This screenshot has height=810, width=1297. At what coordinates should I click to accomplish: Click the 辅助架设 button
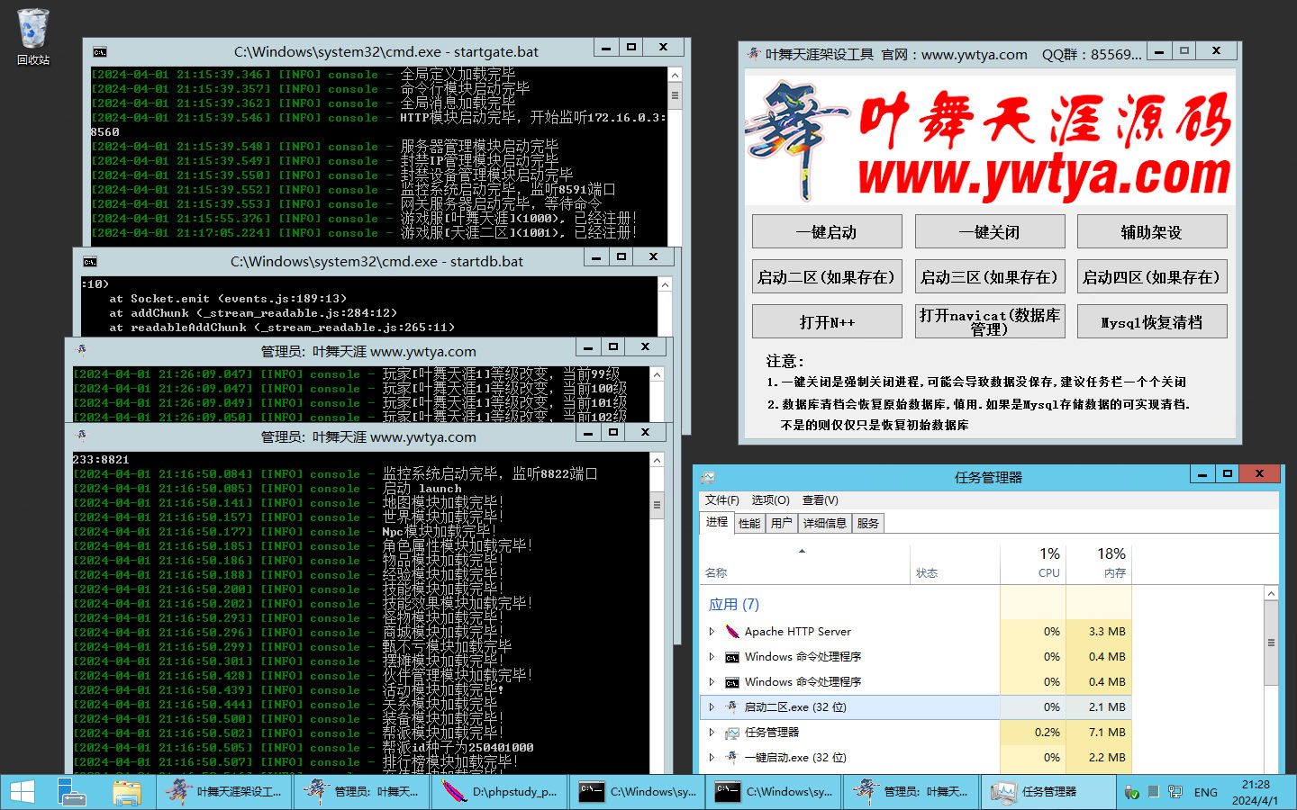pos(1152,231)
